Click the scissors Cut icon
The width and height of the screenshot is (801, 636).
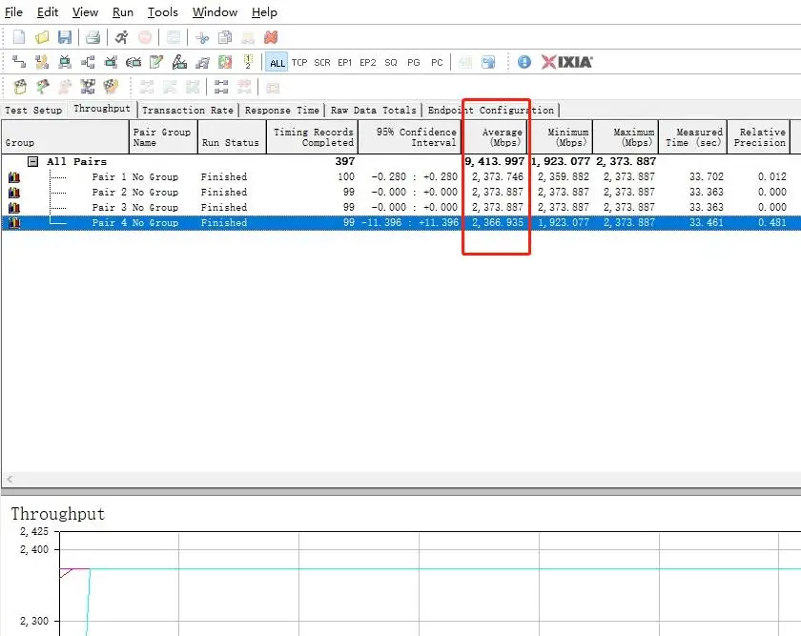(x=201, y=37)
